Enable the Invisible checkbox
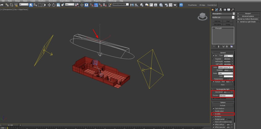The image size is (261, 129). pos(213,114)
